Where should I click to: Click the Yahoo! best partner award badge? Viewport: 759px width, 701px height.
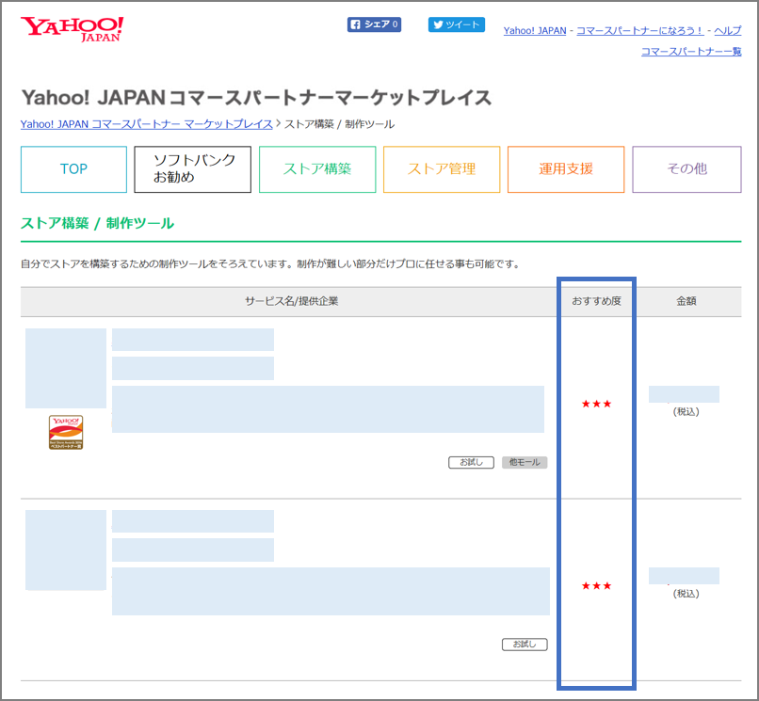click(66, 432)
